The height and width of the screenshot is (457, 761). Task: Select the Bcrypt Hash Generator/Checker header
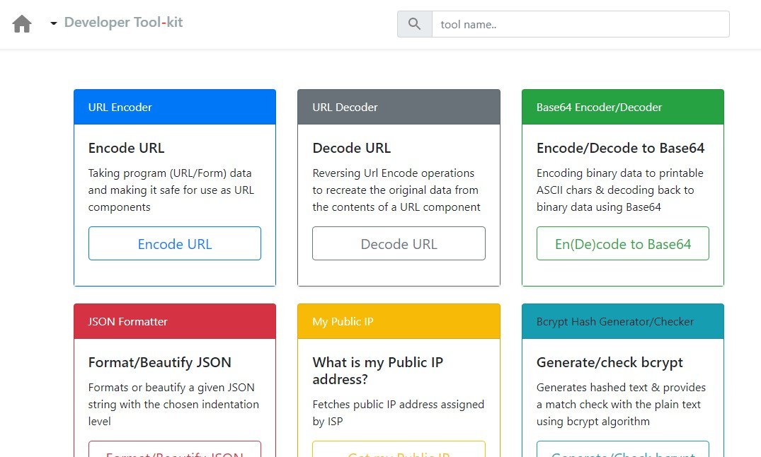tap(623, 322)
